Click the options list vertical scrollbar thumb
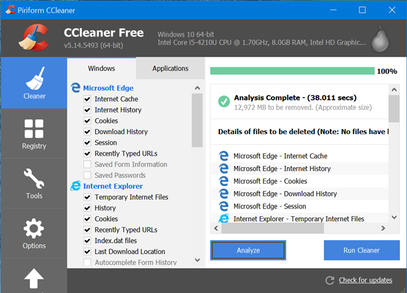 197,120
